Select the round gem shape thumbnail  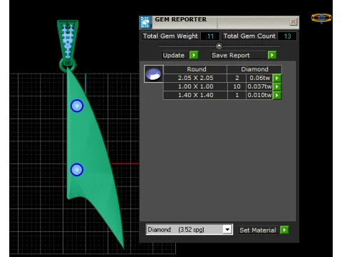[154, 74]
